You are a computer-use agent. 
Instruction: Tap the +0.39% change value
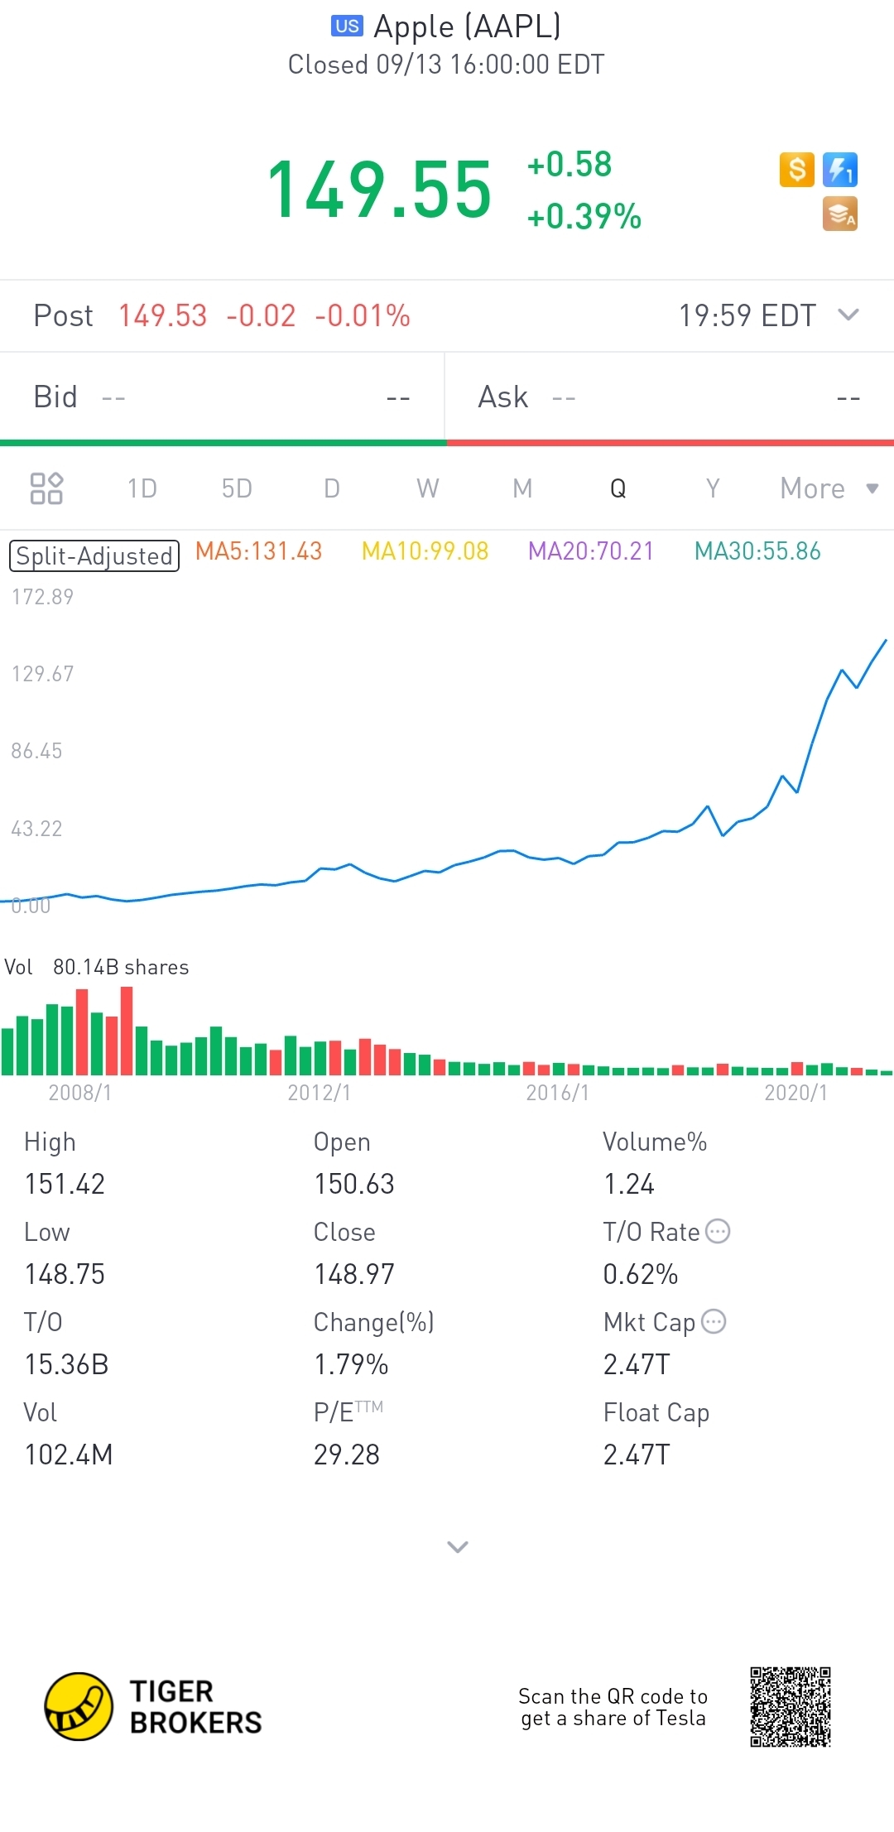(x=584, y=216)
